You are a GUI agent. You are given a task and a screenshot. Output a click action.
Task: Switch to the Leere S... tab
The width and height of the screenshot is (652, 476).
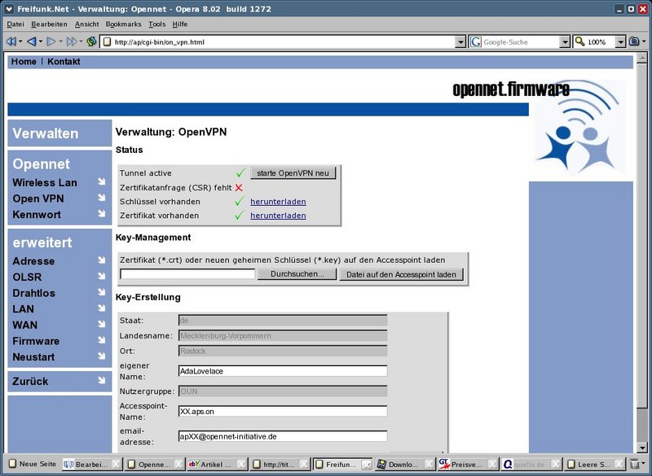click(594, 464)
